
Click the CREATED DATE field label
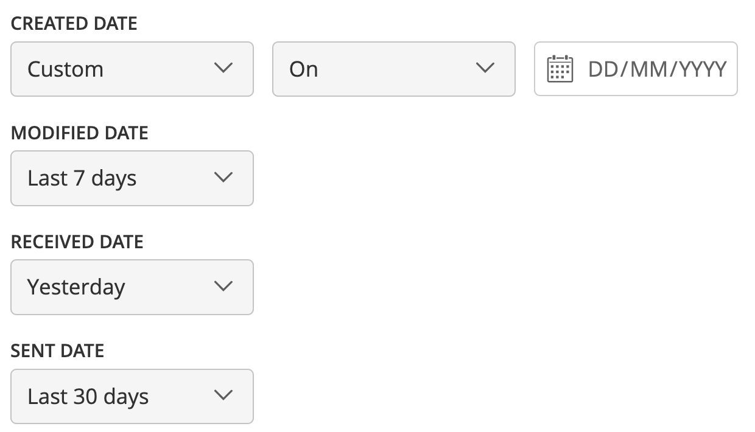tap(74, 24)
